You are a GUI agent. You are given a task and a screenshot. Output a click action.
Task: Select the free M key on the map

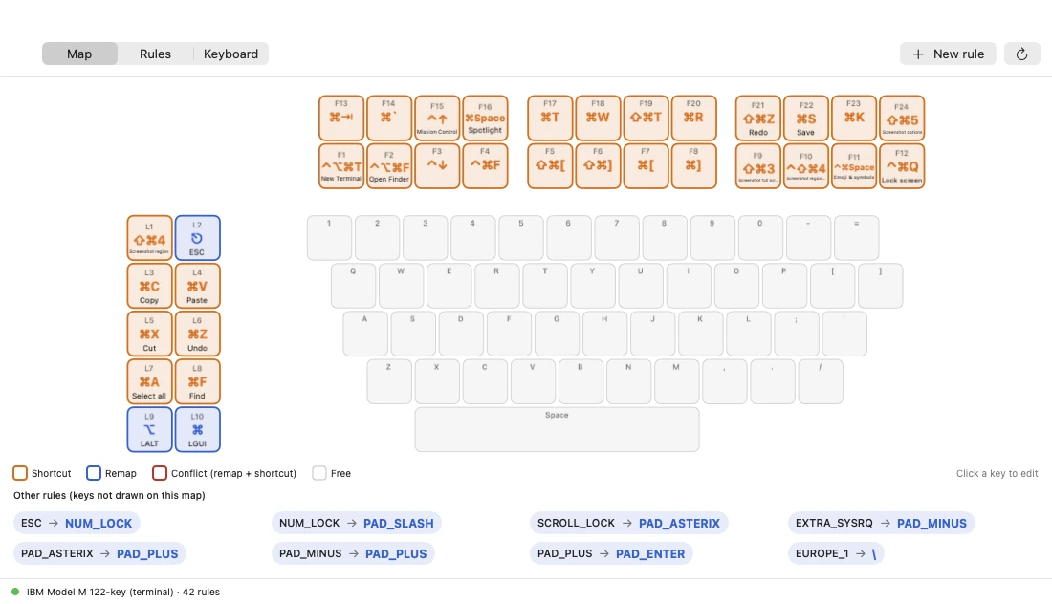click(676, 381)
